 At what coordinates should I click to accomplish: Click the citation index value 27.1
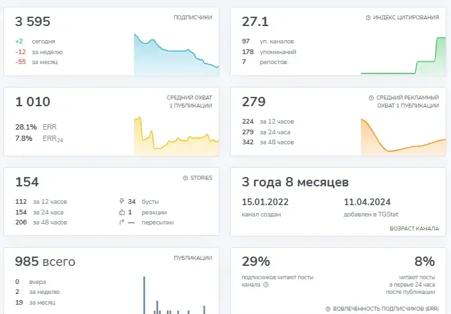tap(255, 21)
